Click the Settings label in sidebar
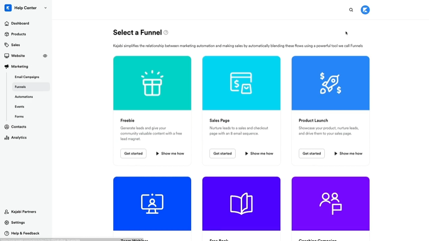429x241 pixels. tap(18, 223)
